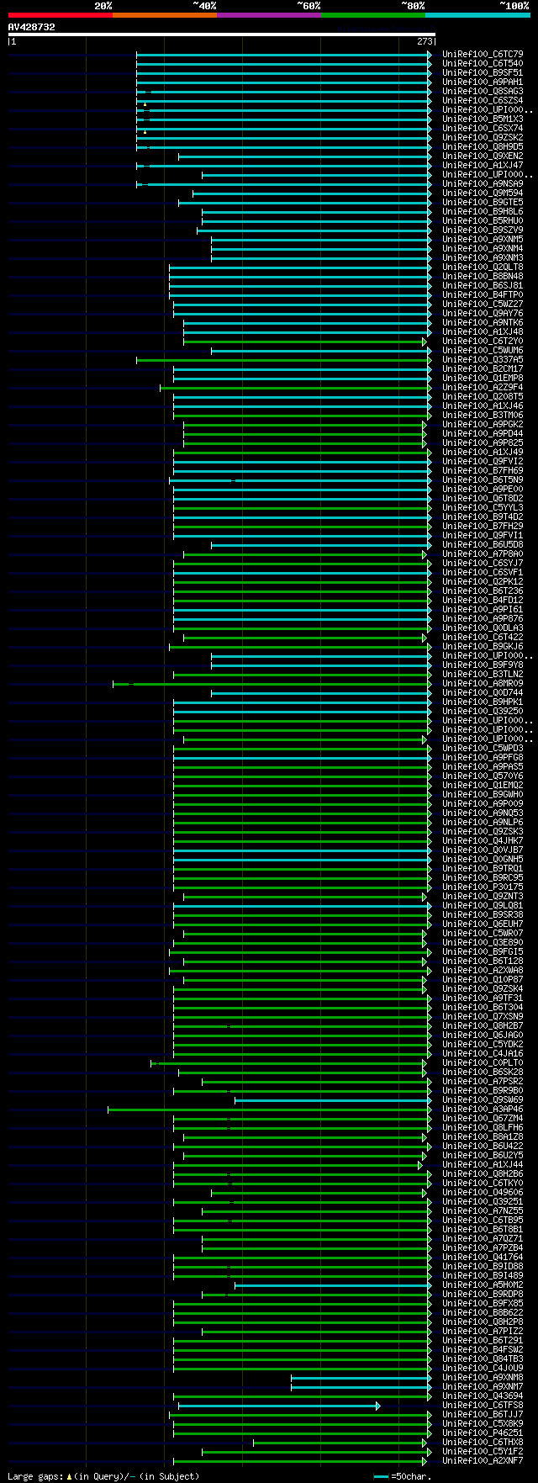Select the UniRef100_B5M1X3 label

[483, 119]
